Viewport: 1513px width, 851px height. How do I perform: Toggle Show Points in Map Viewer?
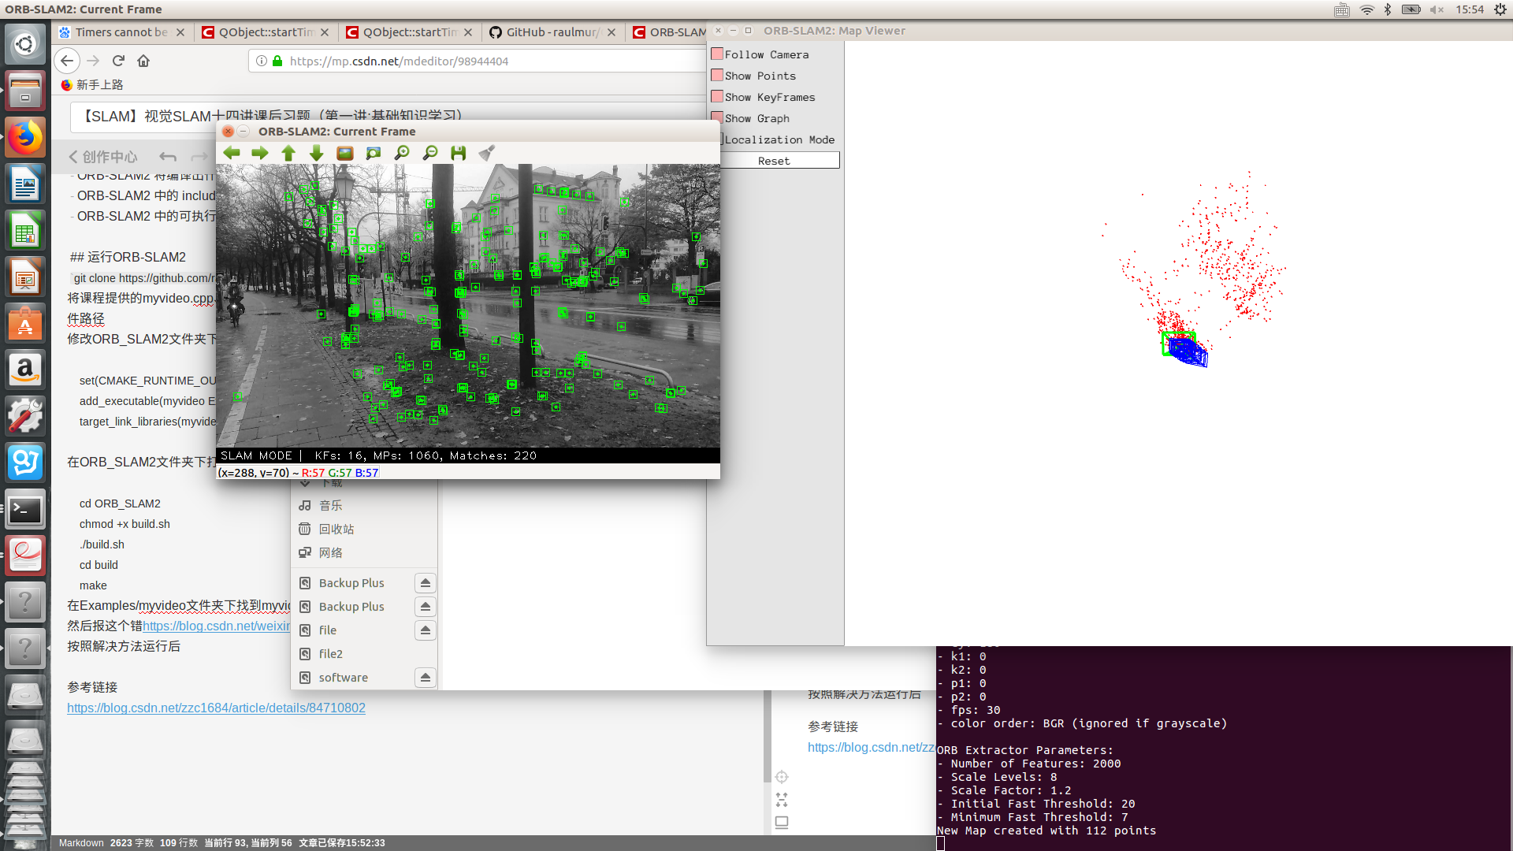[717, 76]
